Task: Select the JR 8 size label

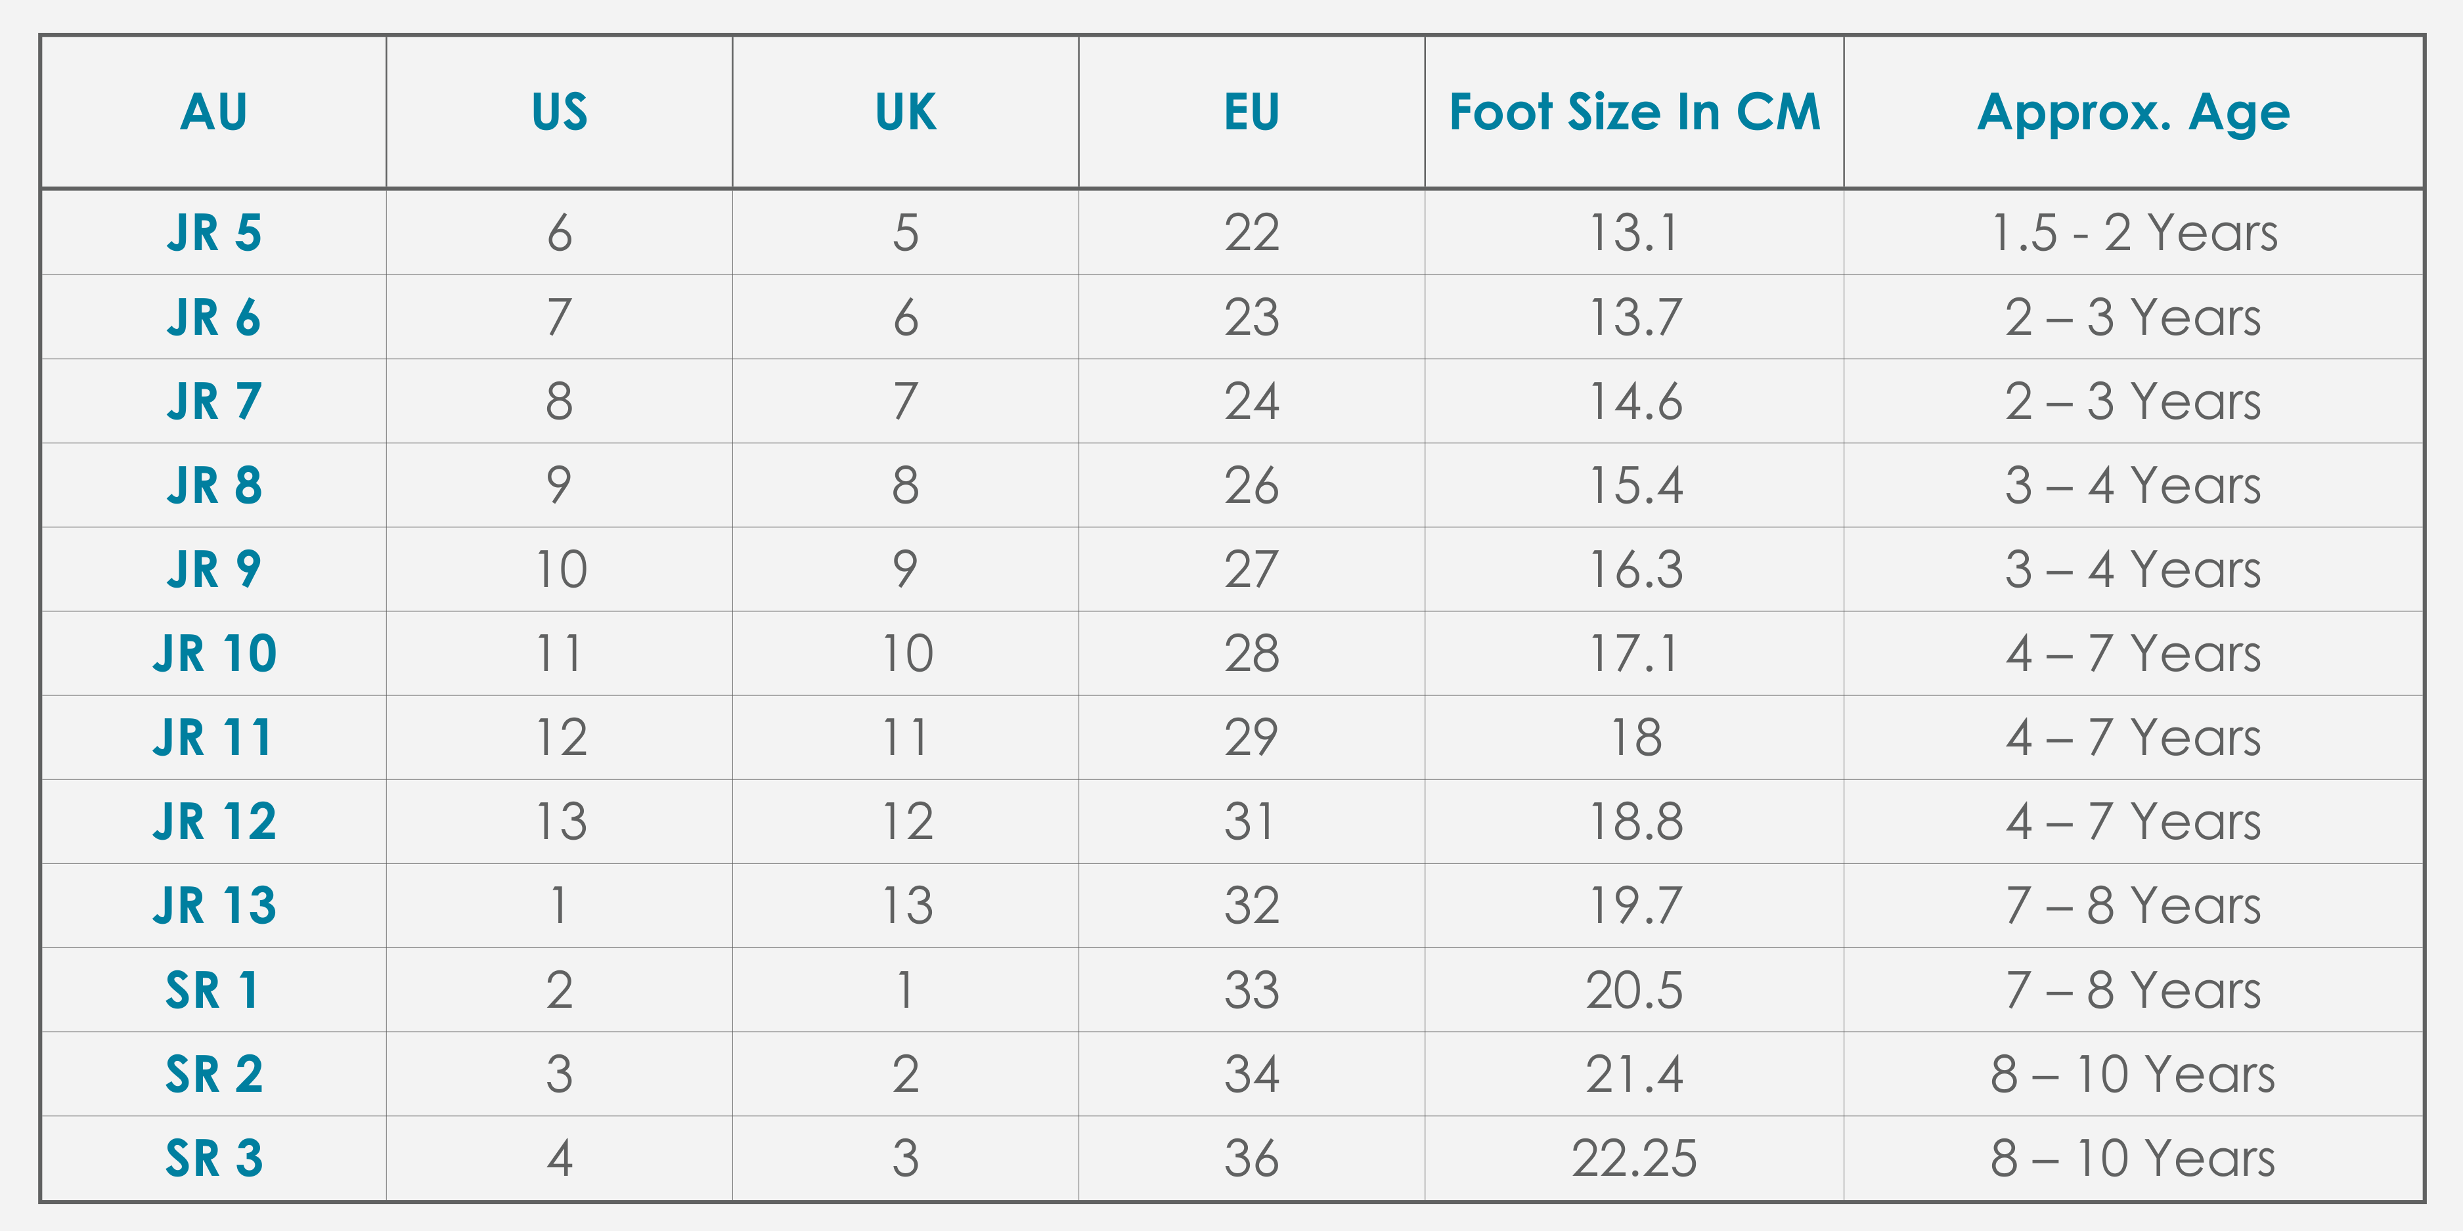Action: pyautogui.click(x=213, y=486)
